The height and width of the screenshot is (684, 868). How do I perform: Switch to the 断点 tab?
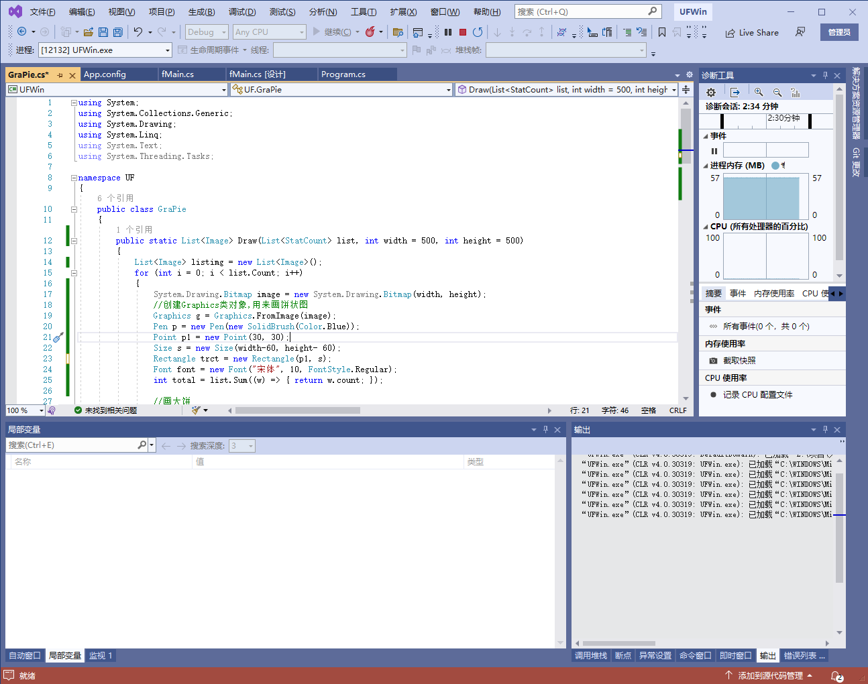(x=623, y=655)
